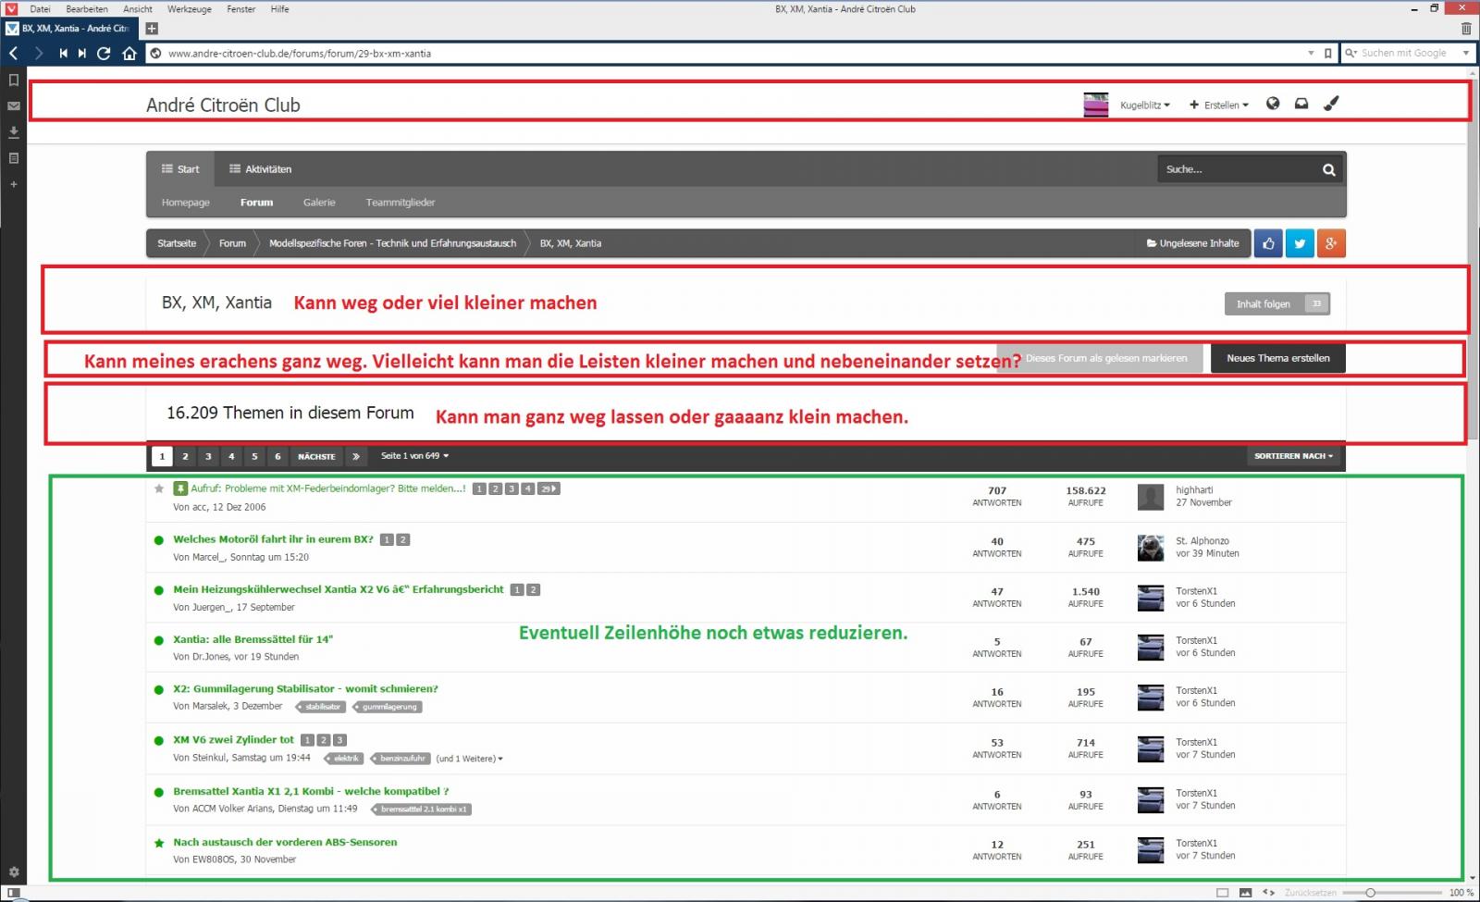Click the Suchen mit Google search field
Image resolution: width=1480 pixels, height=902 pixels.
pos(1406,53)
